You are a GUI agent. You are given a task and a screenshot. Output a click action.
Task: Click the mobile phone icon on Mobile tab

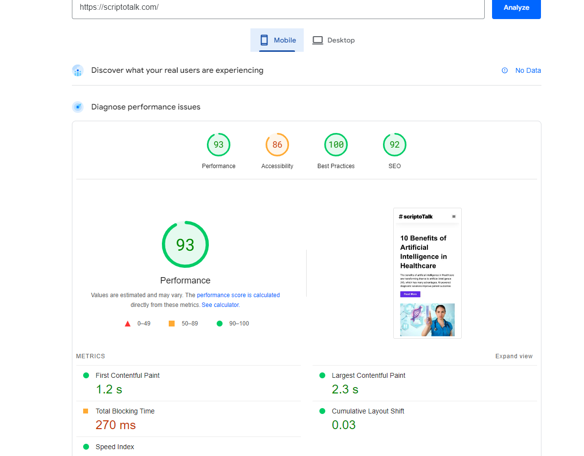(265, 40)
